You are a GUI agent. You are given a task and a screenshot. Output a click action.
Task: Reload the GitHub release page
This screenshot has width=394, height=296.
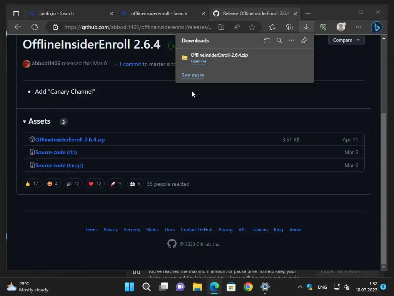35,27
